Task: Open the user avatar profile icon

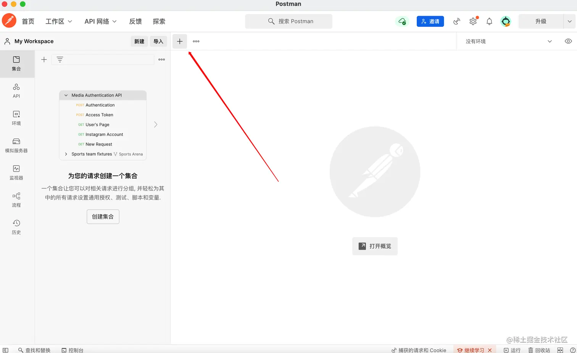Action: [x=506, y=21]
